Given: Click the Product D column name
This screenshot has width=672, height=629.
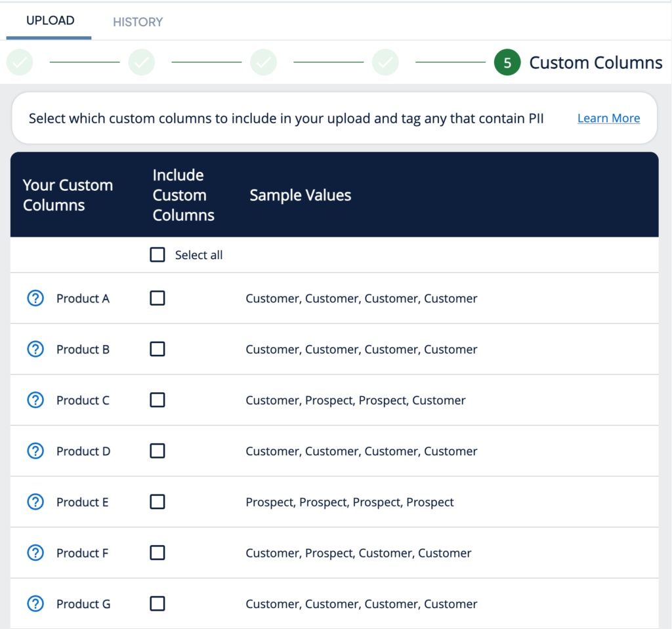Looking at the screenshot, I should point(83,451).
